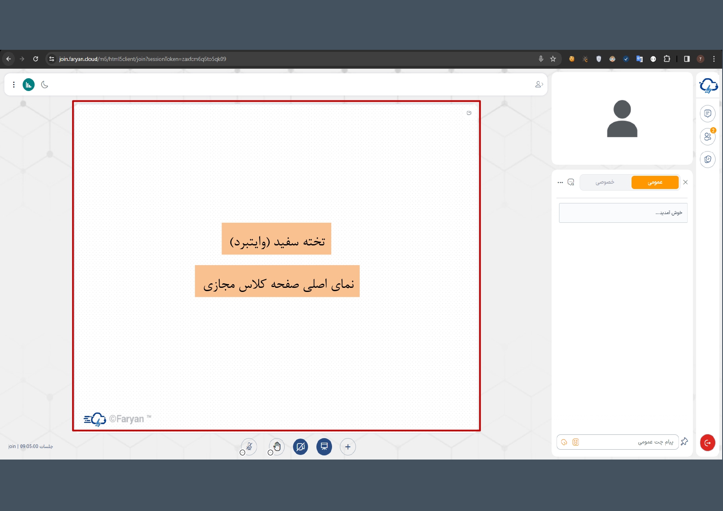723x511 pixels.
Task: Expand the microphone options arrow
Action: click(x=242, y=453)
